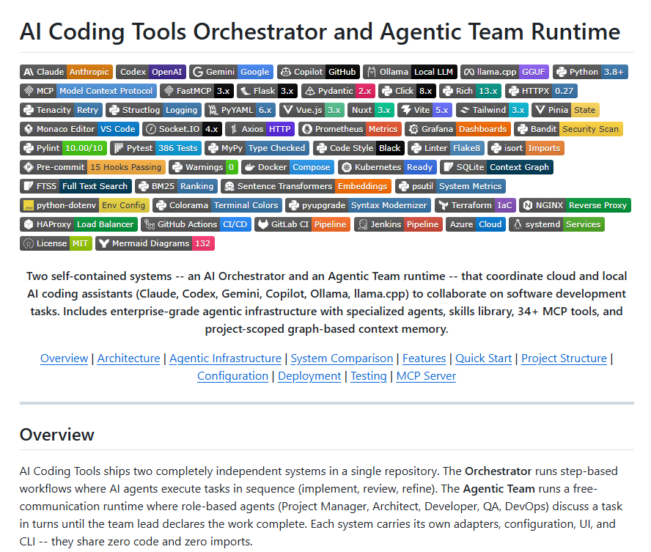Screen dimensions: 651x552
Task: Click the Monaco Editor VS Code badge
Action: tap(79, 129)
